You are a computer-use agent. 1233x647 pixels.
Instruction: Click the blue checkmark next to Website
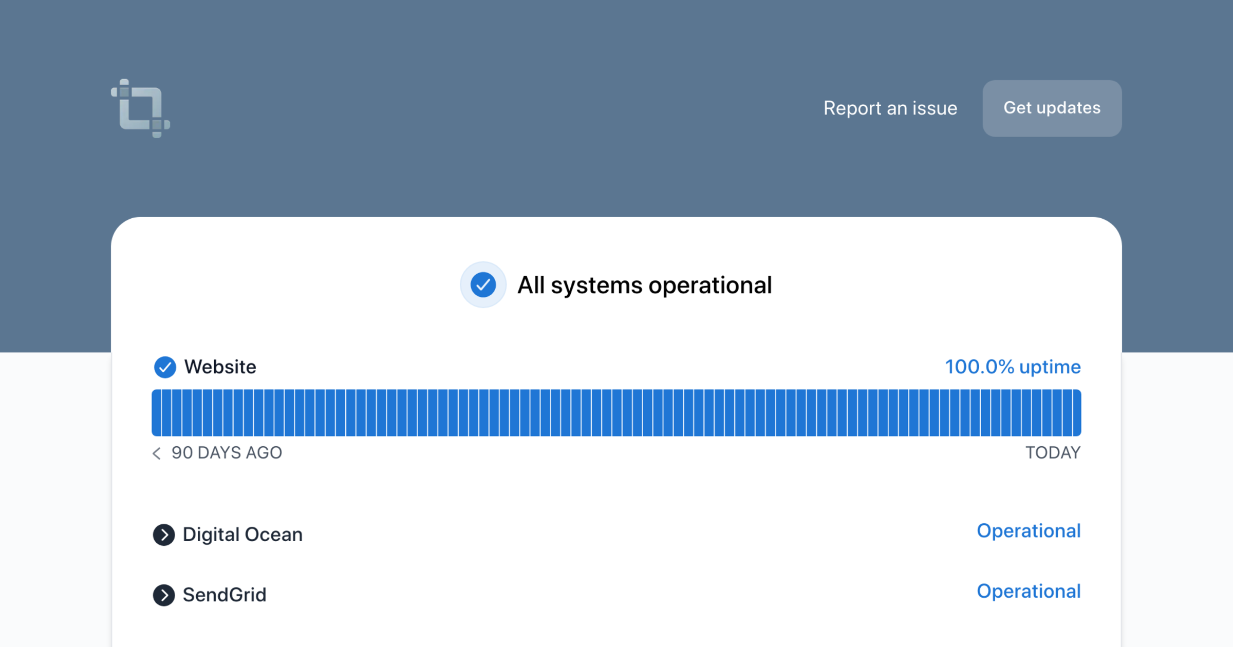(x=165, y=367)
